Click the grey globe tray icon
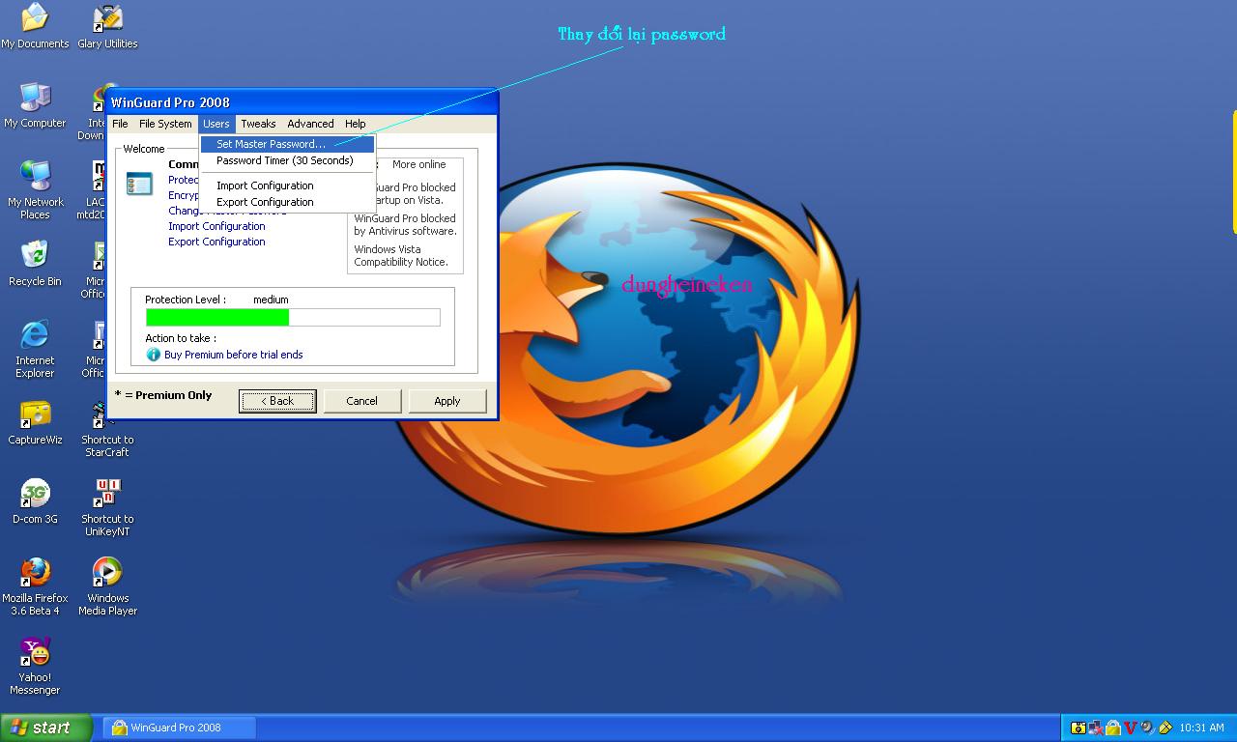1237x742 pixels. (x=1147, y=728)
